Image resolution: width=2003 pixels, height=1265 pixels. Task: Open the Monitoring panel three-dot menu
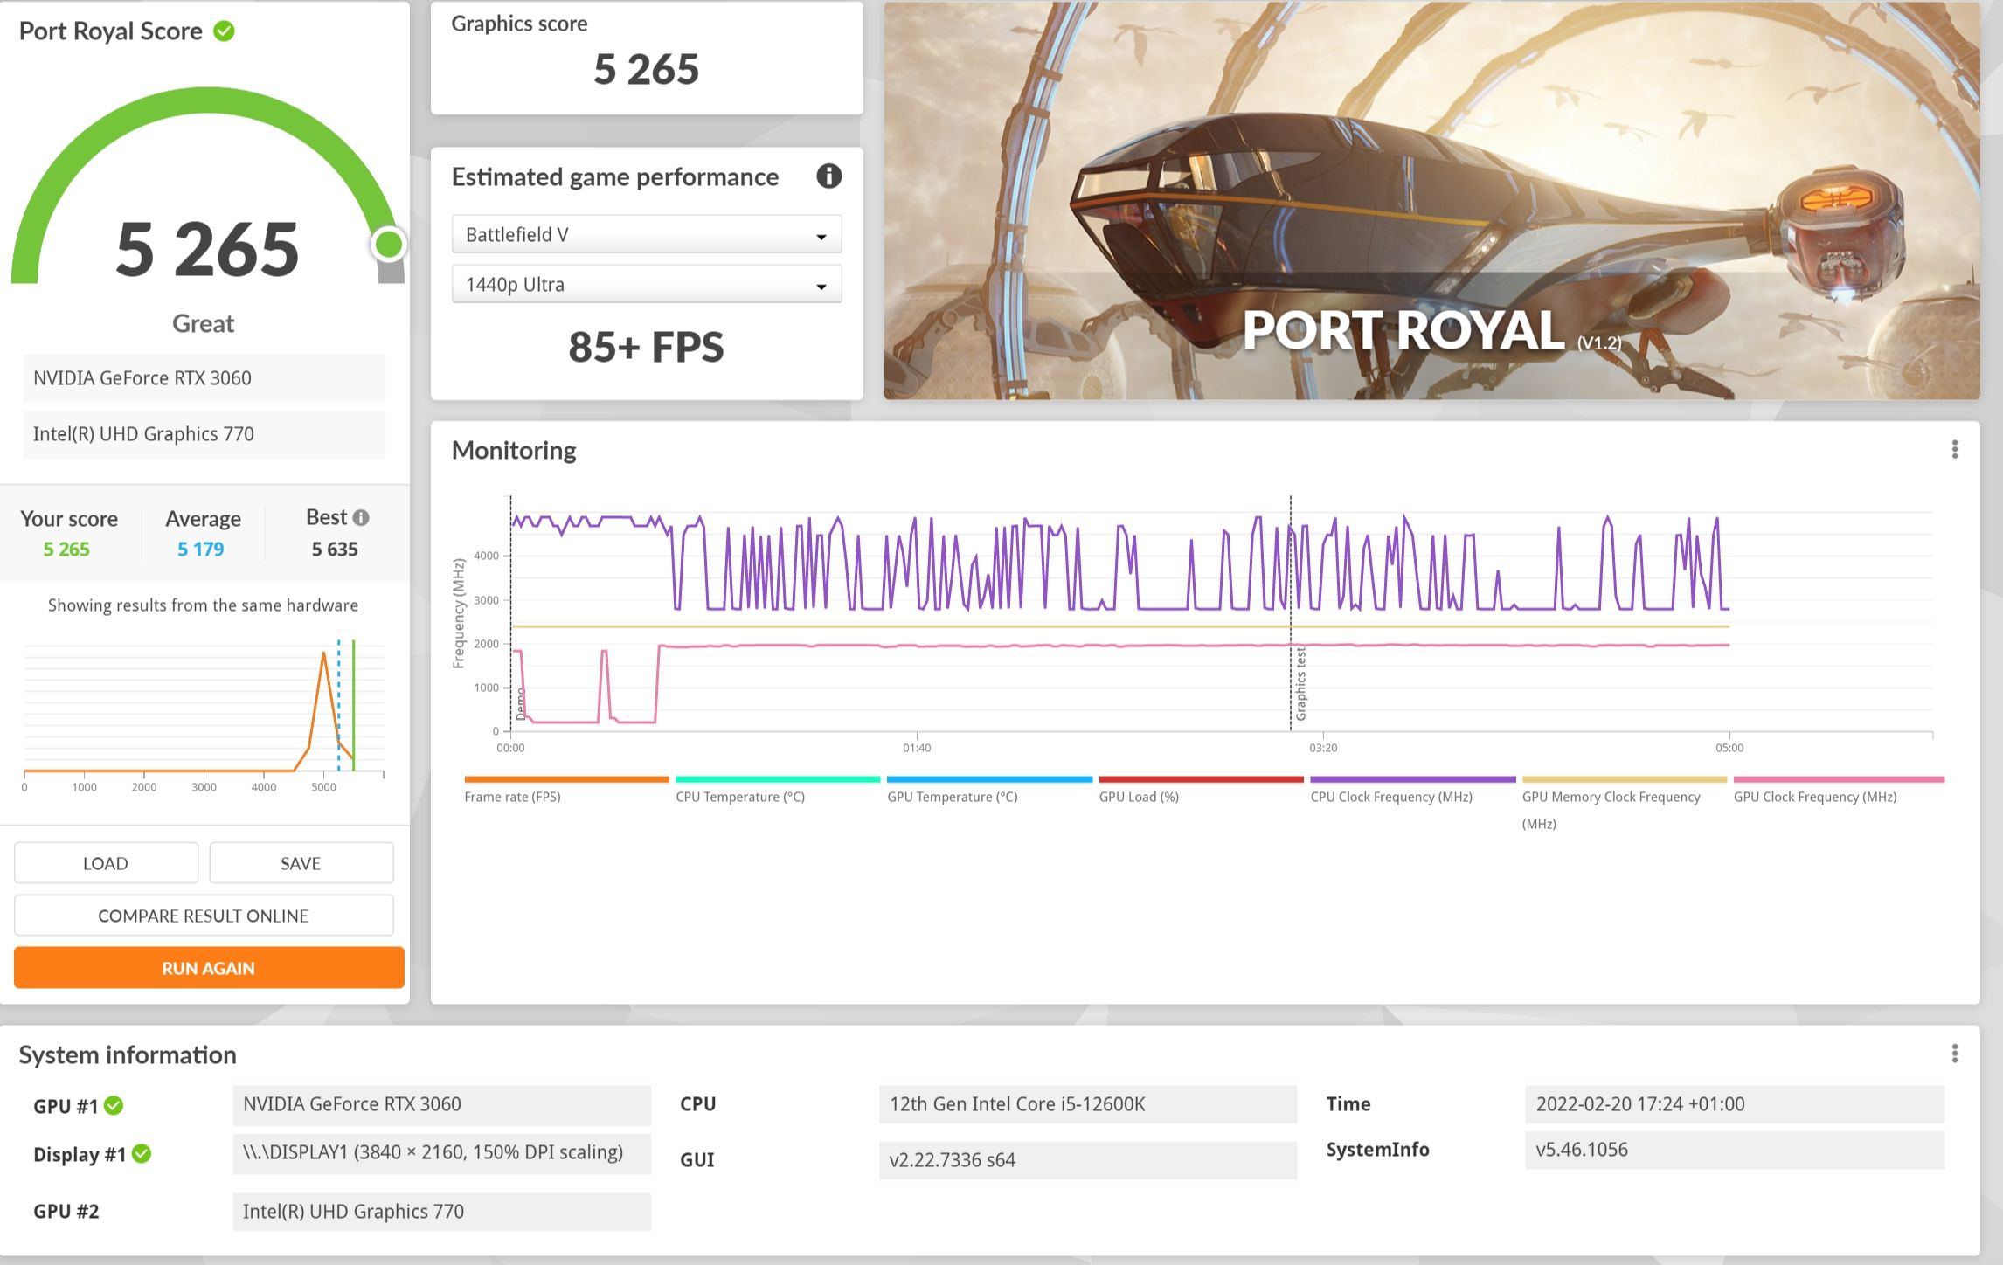click(1955, 449)
